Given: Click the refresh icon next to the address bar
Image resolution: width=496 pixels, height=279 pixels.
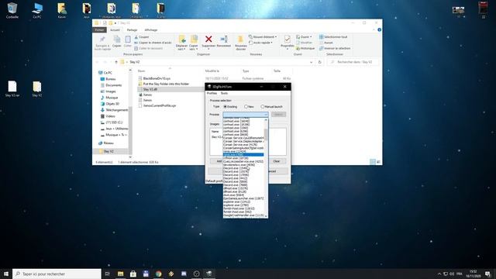Looking at the screenshot, I should (319, 62).
